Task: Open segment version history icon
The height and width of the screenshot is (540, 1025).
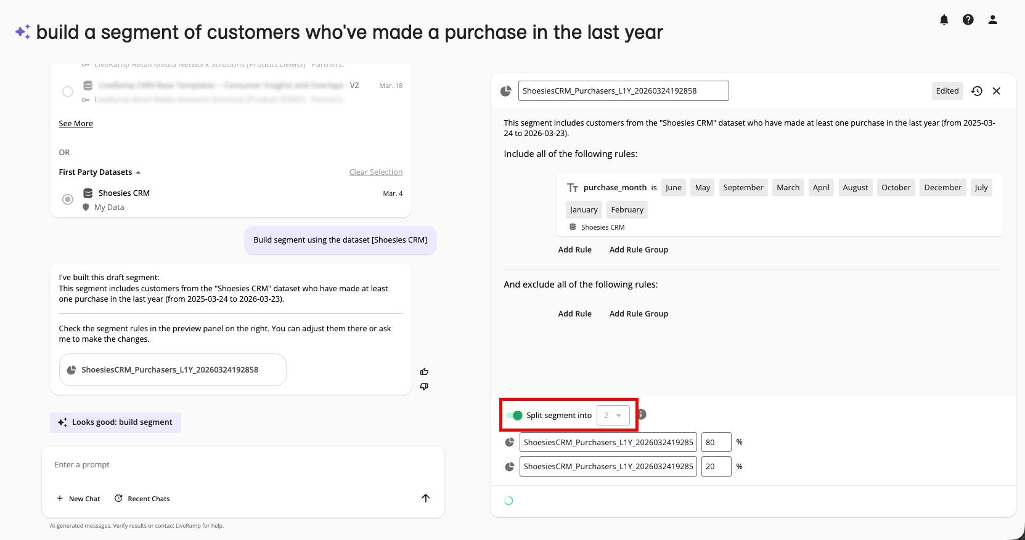Action: click(x=977, y=91)
